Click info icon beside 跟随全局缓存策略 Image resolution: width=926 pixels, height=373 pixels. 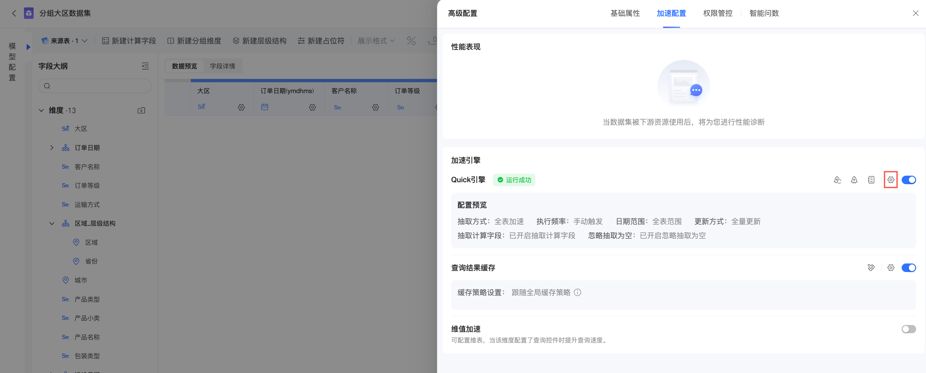click(x=577, y=292)
